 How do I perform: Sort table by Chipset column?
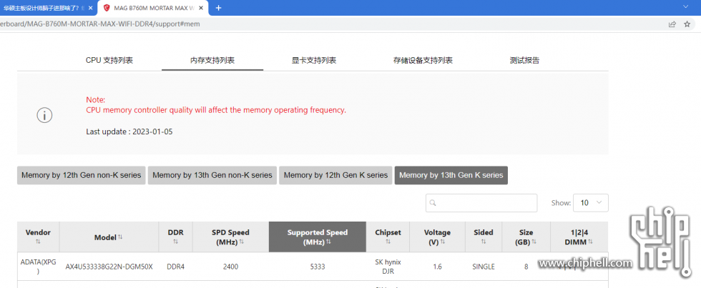pyautogui.click(x=388, y=237)
